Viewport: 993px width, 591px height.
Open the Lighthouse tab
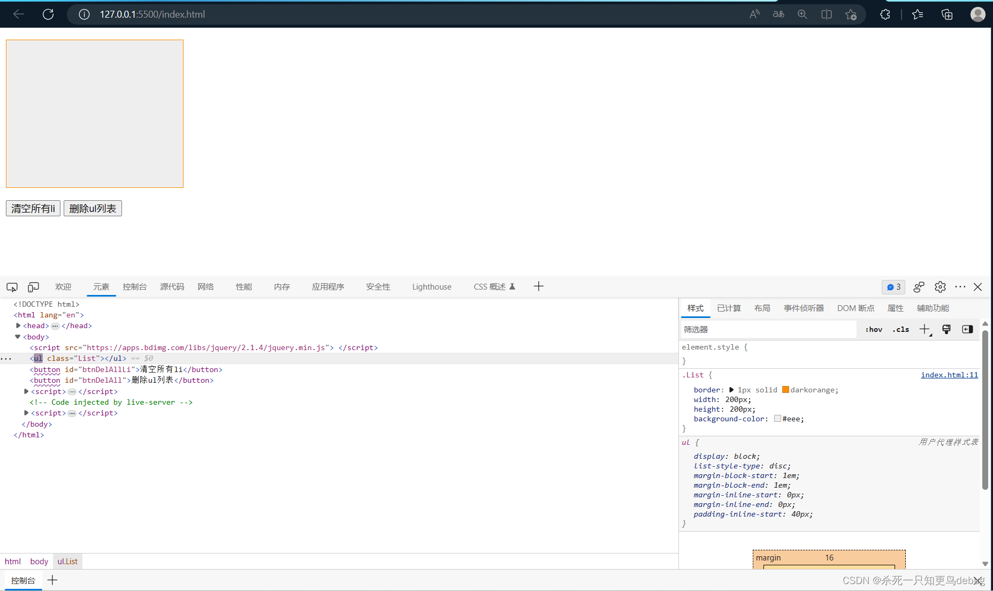pyautogui.click(x=432, y=287)
